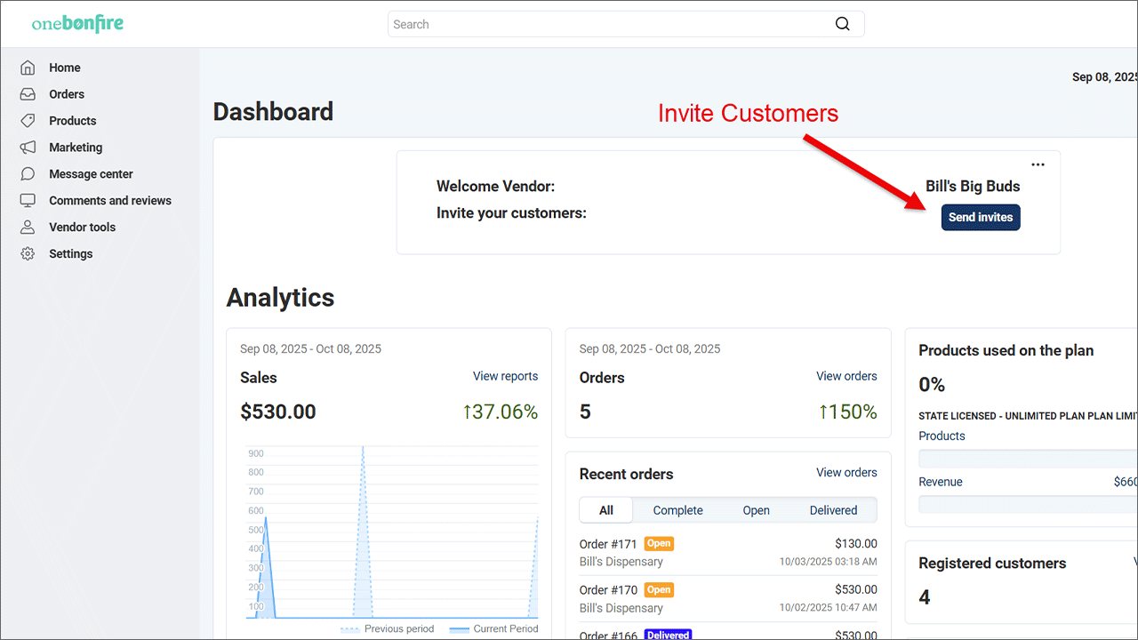Image resolution: width=1138 pixels, height=640 pixels.
Task: Click the search magnifier icon
Action: (x=842, y=24)
